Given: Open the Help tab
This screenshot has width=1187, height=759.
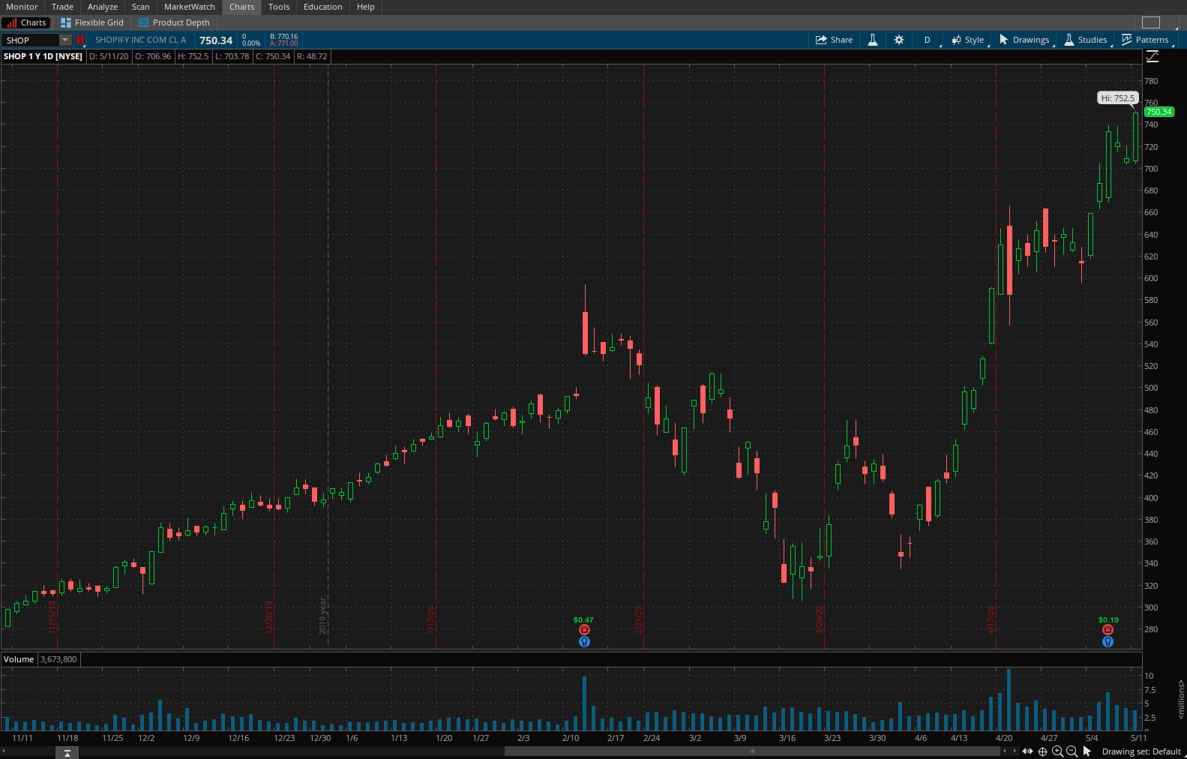Looking at the screenshot, I should pos(366,7).
